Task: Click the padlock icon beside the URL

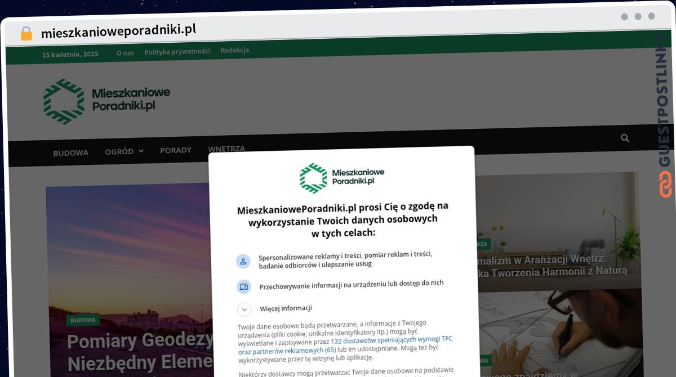Action: (26, 33)
